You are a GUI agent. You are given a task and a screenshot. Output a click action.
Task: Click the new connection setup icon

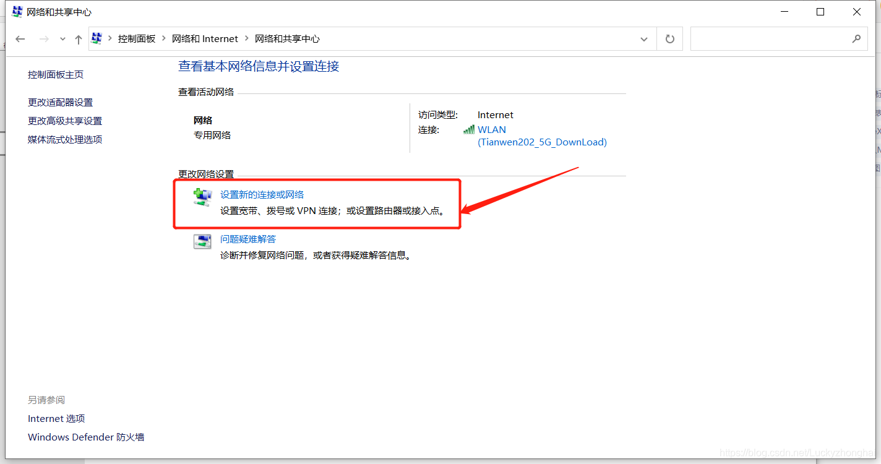tap(202, 197)
